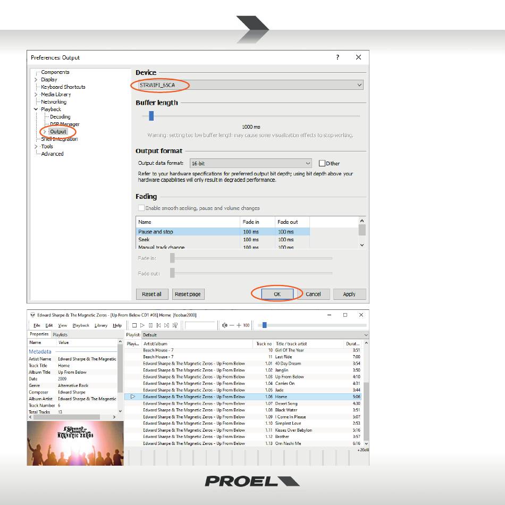This screenshot has width=505, height=505.
Task: Click OK to confirm preferences
Action: coord(276,294)
